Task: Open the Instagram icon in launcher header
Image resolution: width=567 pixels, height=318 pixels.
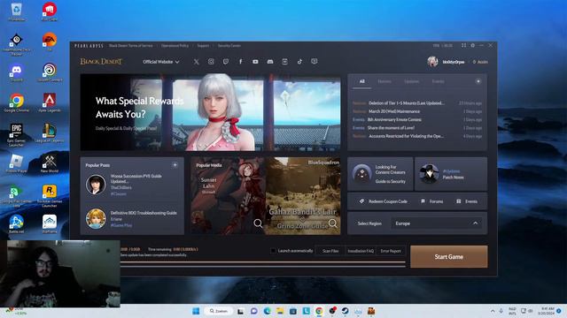Action: click(211, 62)
